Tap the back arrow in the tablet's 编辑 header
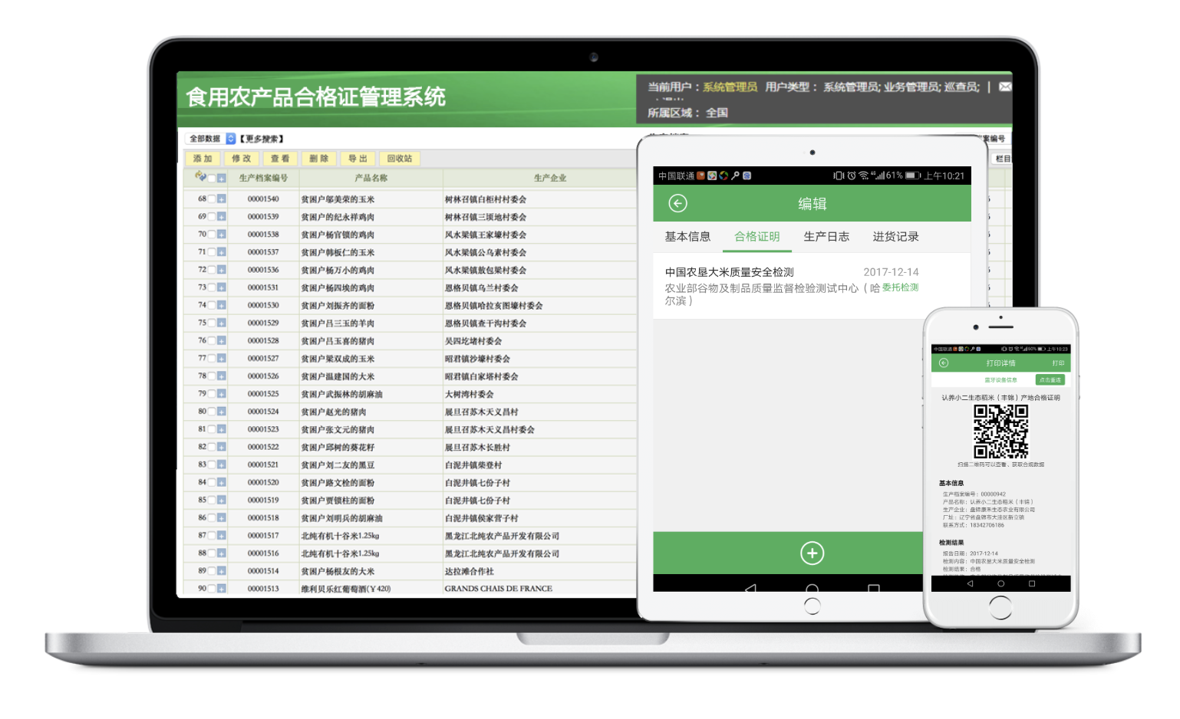The height and width of the screenshot is (719, 1180). 677,203
